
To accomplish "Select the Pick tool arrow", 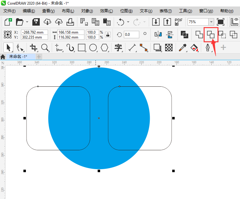I will [x=8, y=48].
